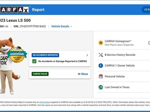Click the blue 1-Owner badge icon

point(101,65)
